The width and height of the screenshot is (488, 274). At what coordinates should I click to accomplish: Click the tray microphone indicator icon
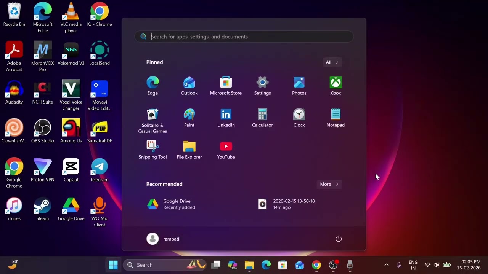pyautogui.click(x=398, y=265)
